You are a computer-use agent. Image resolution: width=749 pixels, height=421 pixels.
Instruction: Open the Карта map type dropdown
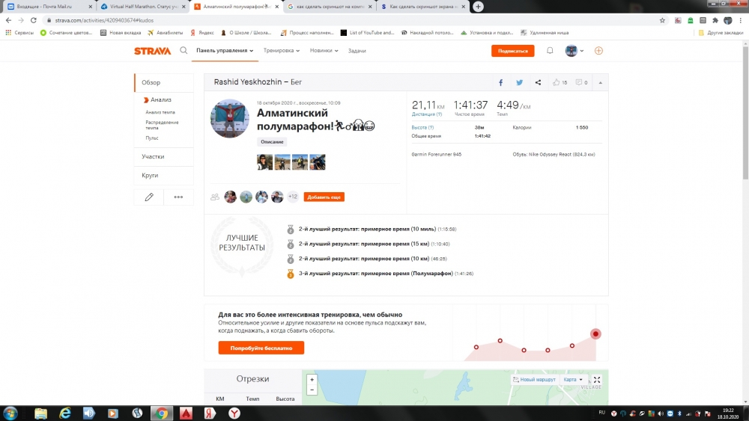click(573, 380)
